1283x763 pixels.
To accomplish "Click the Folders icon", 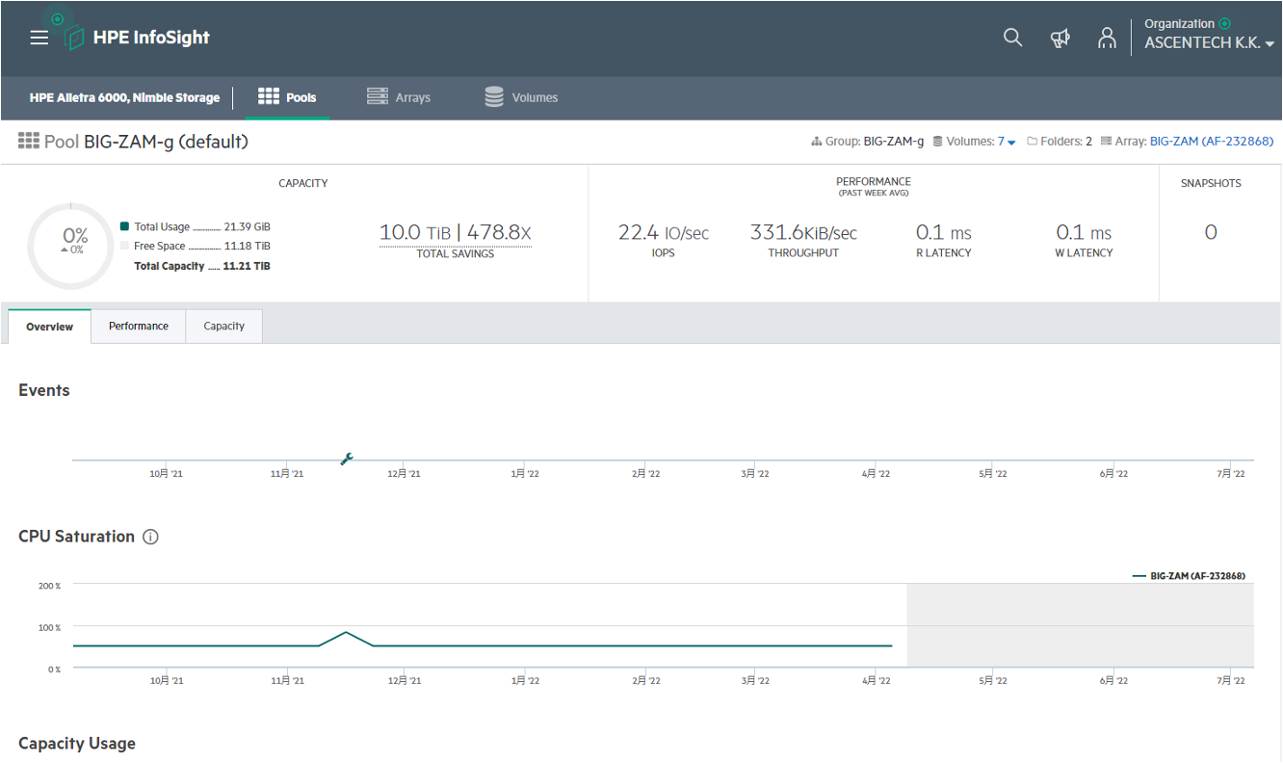I will click(x=1032, y=142).
